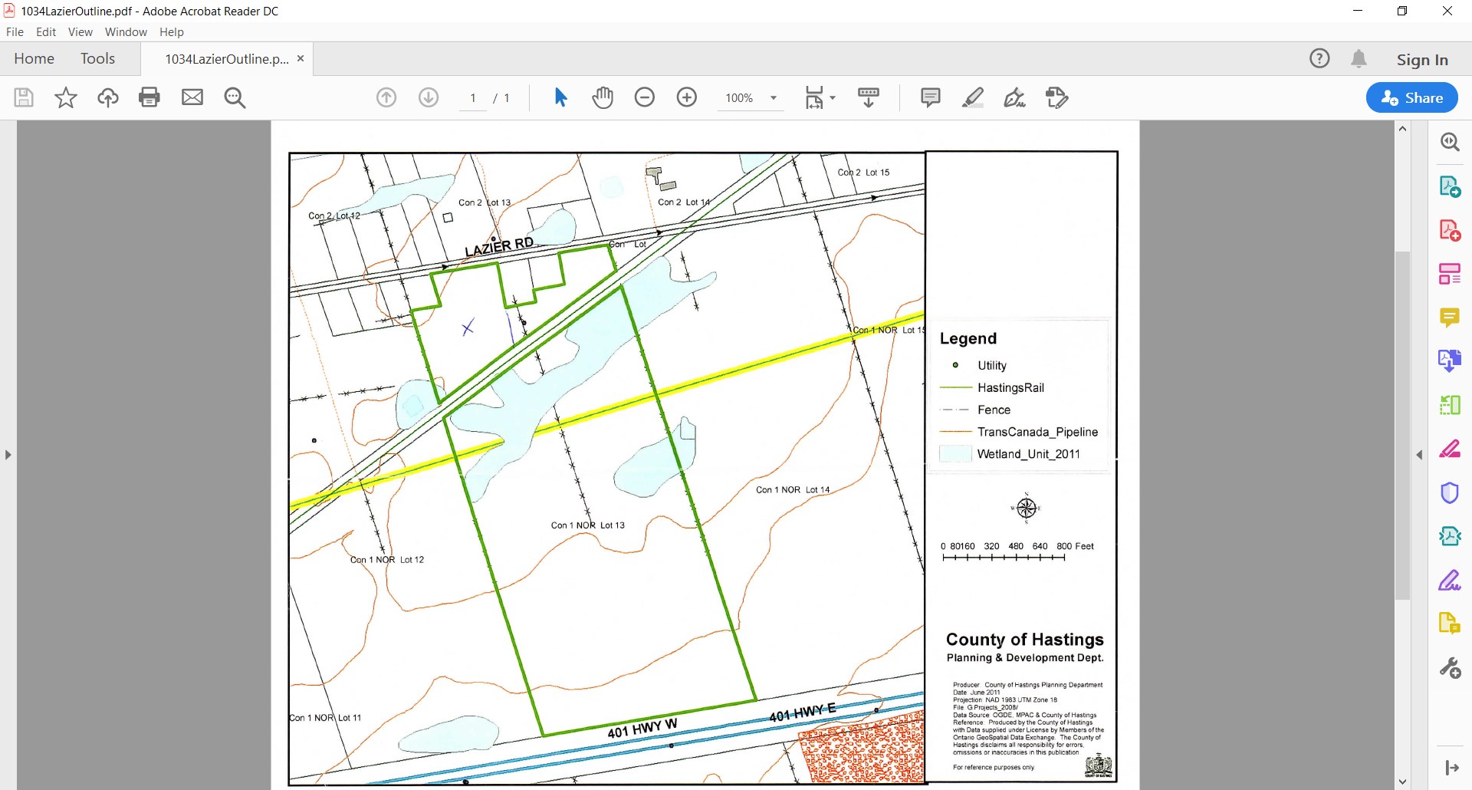
Task: Expand the left navigation pane arrow
Action: click(x=8, y=455)
